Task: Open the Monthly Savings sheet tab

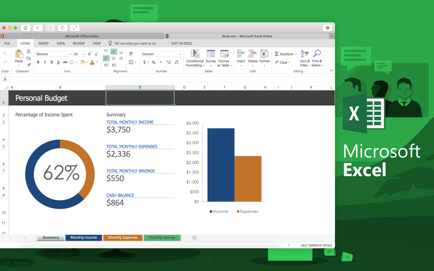Action: (x=162, y=237)
